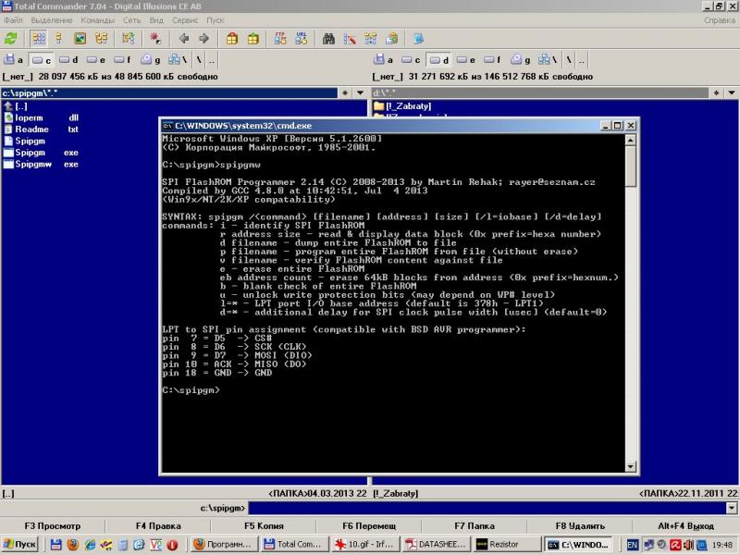Image resolution: width=740 pixels, height=555 pixels.
Task: Open right panel directory history dropdown
Action: (731, 93)
